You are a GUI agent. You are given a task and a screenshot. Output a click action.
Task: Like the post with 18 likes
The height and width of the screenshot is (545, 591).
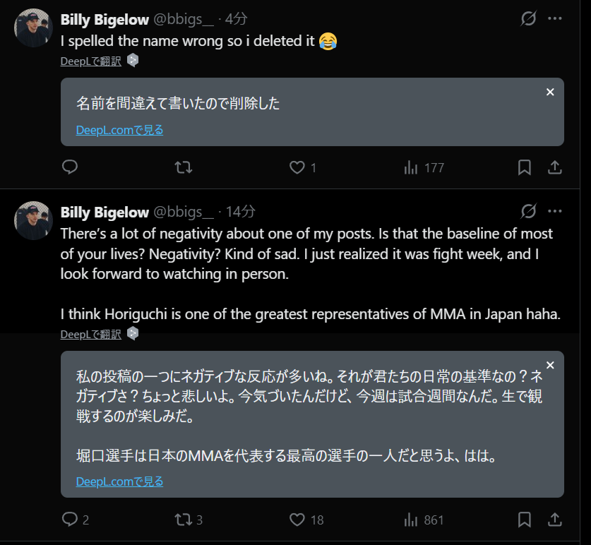pos(297,520)
